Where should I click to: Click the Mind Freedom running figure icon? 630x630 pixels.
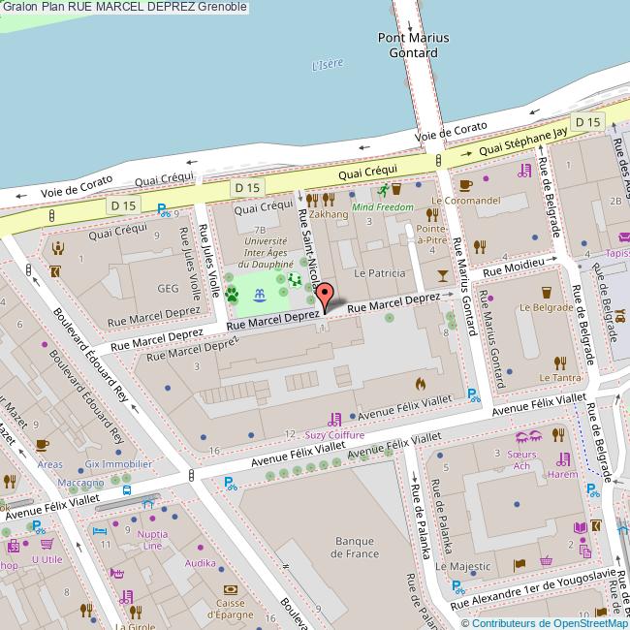(x=384, y=189)
